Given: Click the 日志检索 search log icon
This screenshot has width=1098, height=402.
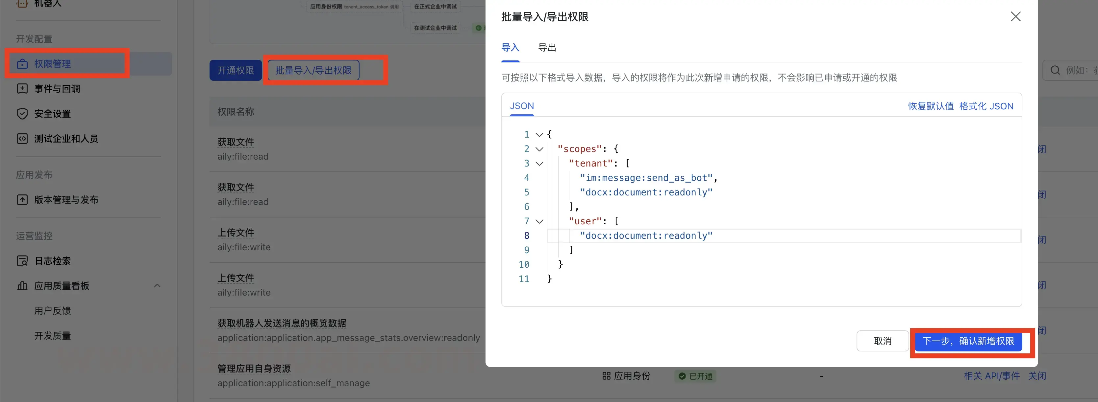Looking at the screenshot, I should (x=22, y=261).
